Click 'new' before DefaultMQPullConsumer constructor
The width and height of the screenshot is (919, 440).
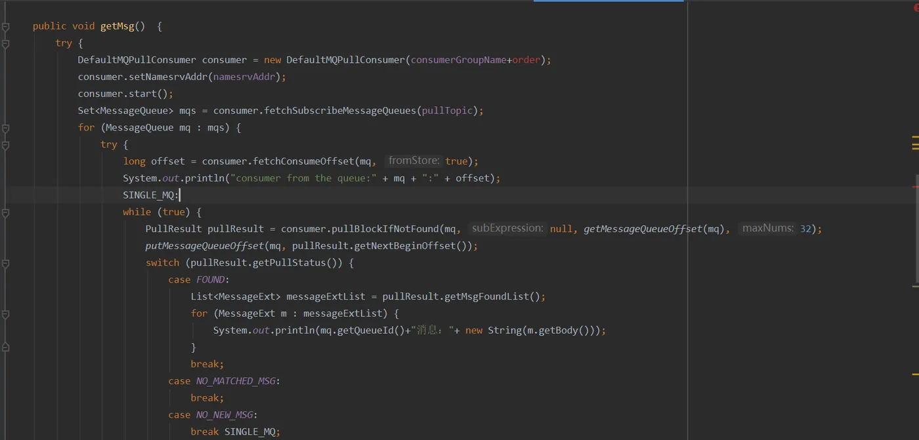click(272, 60)
